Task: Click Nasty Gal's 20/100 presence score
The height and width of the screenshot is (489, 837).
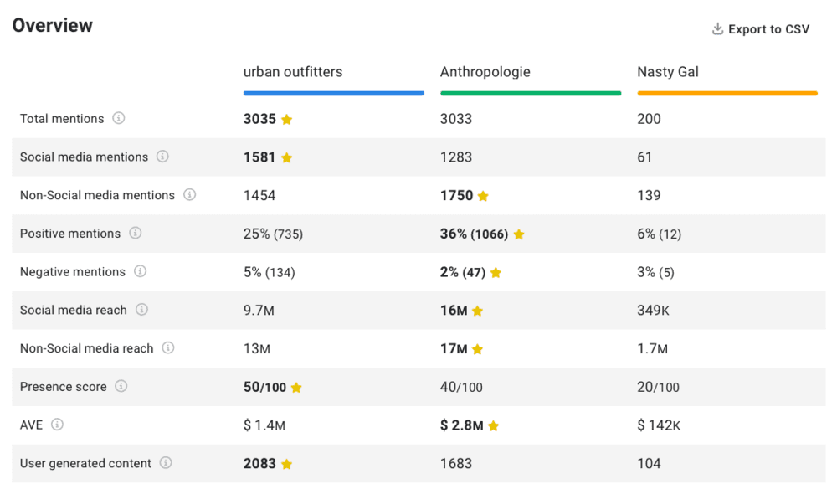Action: click(x=658, y=388)
